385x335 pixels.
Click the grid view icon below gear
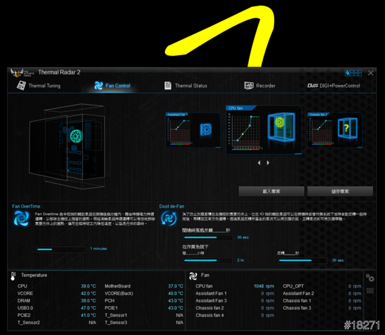370,291
